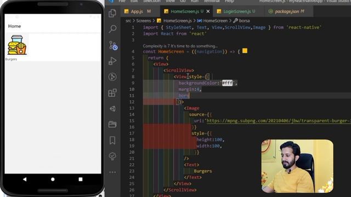Screen dimensions: 351x197
Task: Click the closing ScrollView tag on line 26
Action: (x=180, y=190)
